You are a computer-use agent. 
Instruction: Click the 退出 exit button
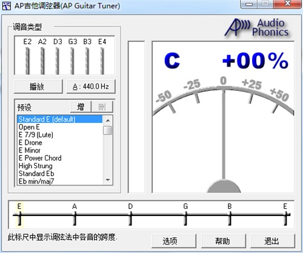[273, 241]
